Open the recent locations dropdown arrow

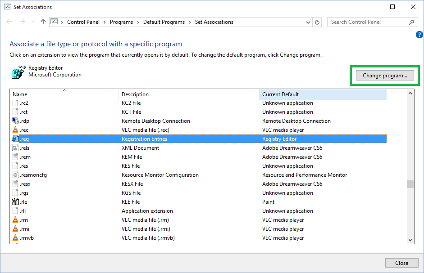pyautogui.click(x=33, y=22)
